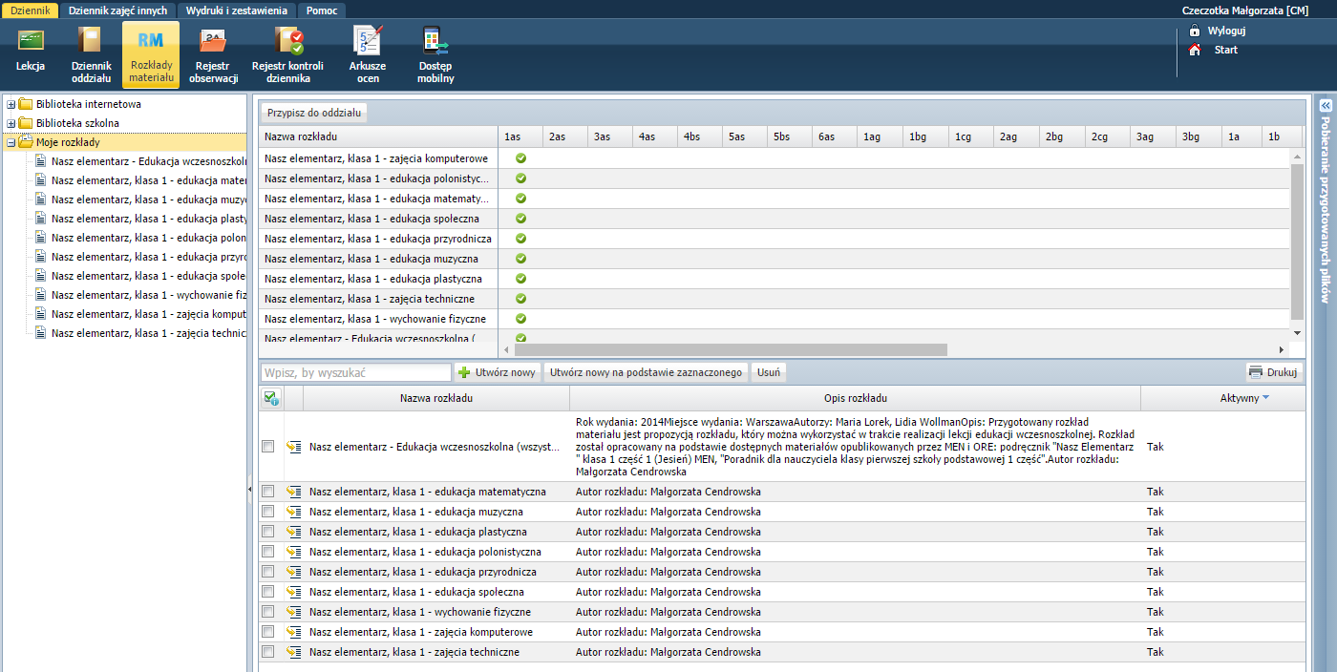1337x672 pixels.
Task: Open Arkusze ocen icon
Action: click(x=367, y=41)
